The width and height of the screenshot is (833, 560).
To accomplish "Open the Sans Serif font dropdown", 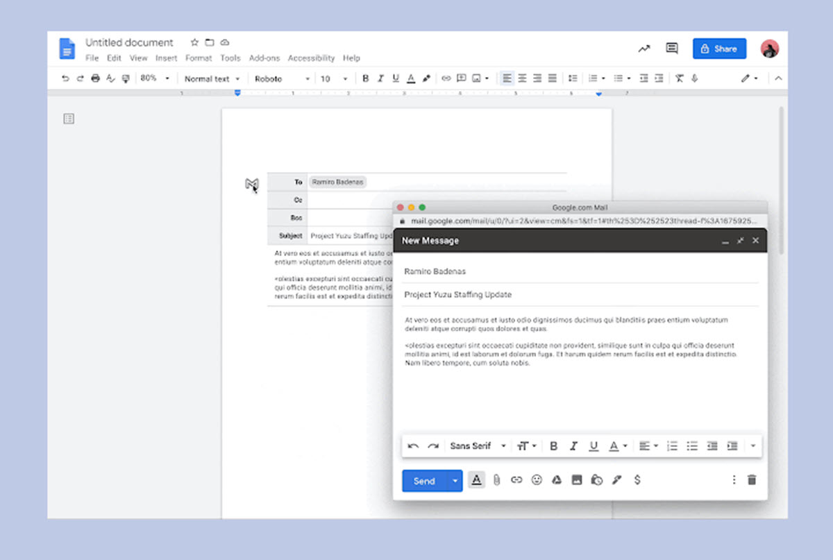I will coord(478,446).
